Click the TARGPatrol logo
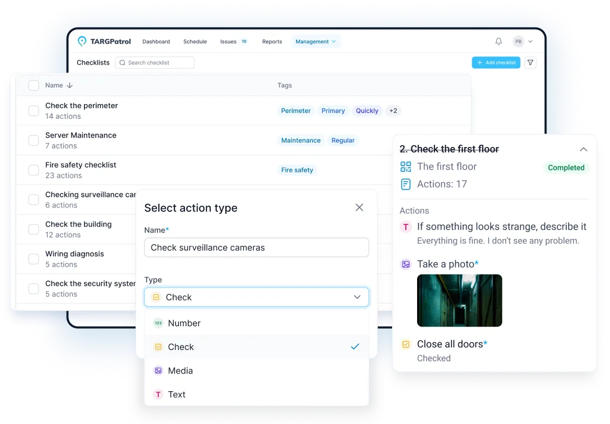 104,41
